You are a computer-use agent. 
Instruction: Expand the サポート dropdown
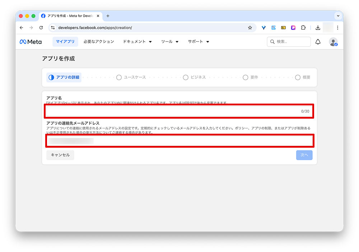coord(198,42)
